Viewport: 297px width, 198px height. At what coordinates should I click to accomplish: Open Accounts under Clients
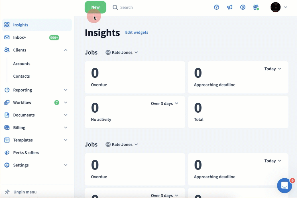22,64
